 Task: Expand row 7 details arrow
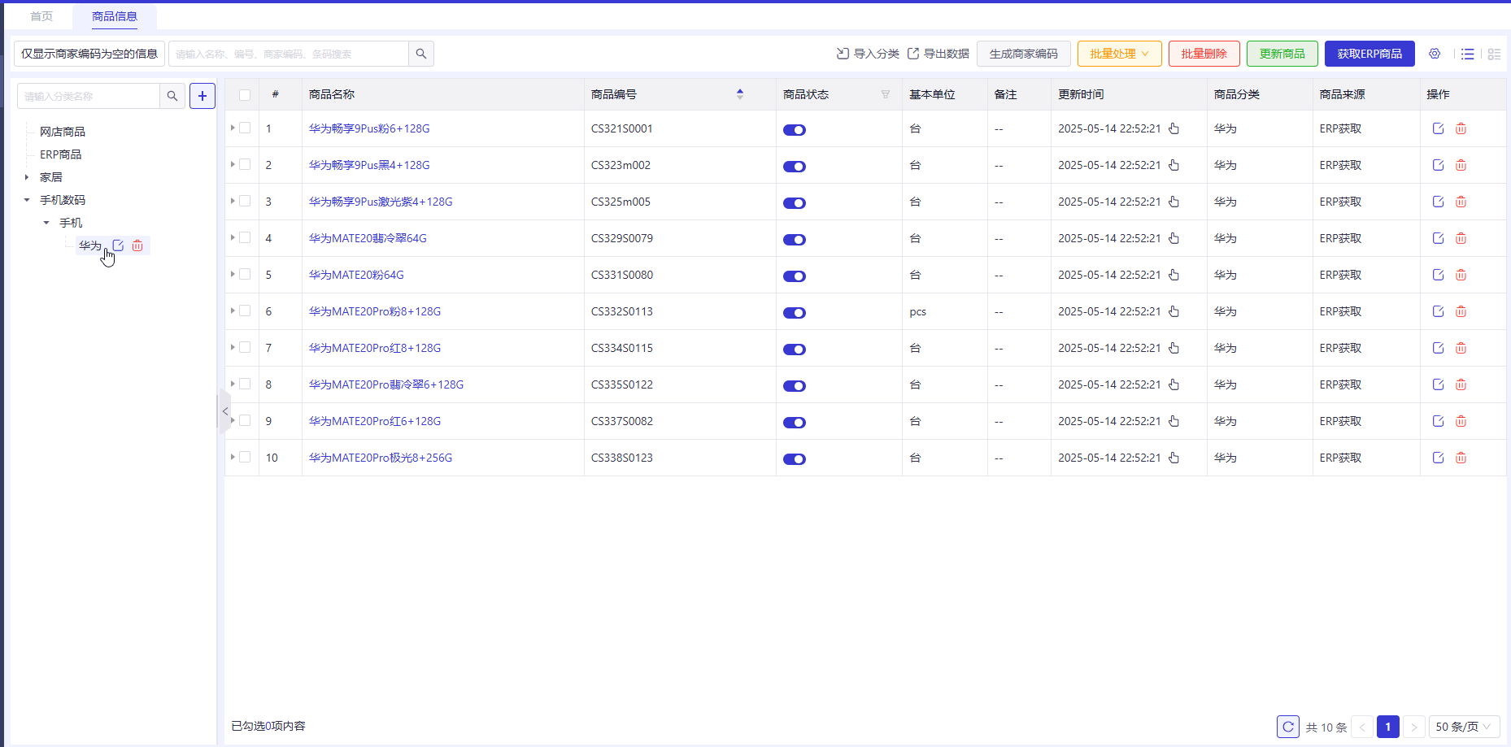[233, 347]
